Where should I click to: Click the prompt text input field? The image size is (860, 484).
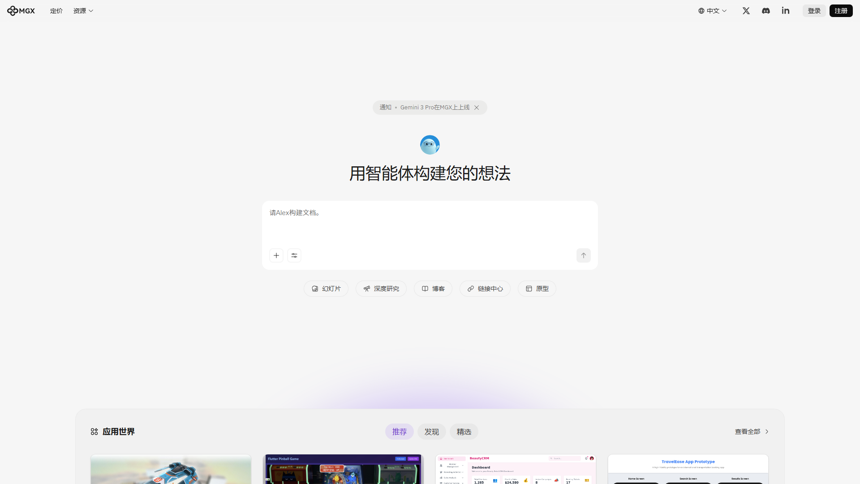click(x=429, y=224)
